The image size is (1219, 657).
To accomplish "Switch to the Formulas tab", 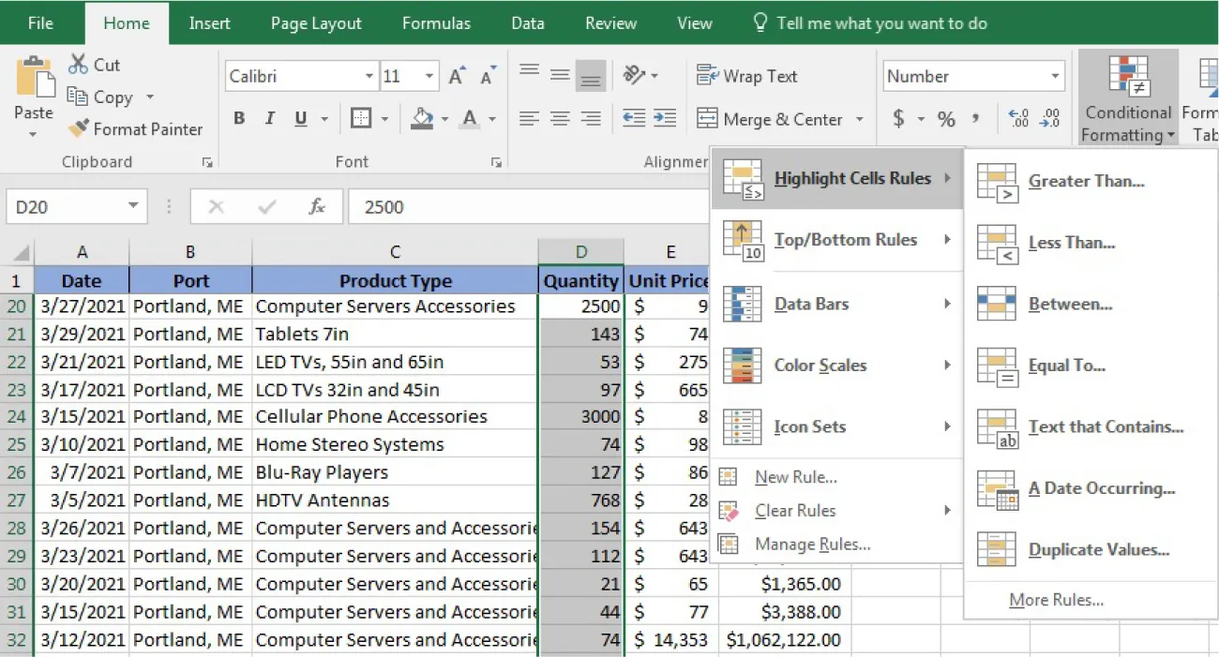I will (436, 22).
